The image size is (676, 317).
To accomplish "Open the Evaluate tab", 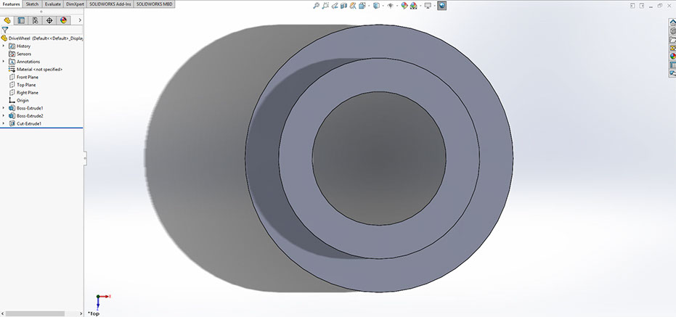I will tap(53, 4).
